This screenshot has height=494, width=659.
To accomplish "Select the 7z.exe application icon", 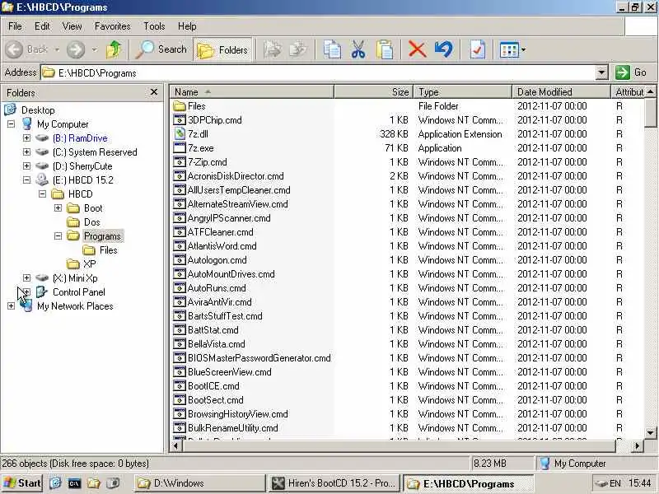I will coord(180,148).
